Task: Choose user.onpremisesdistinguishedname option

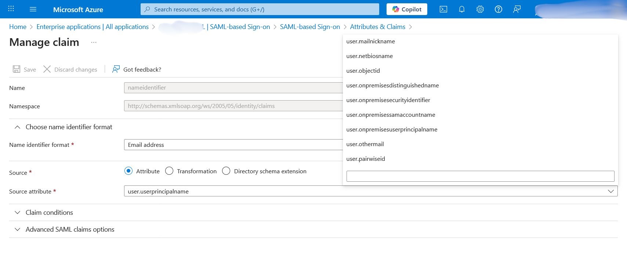Action: [480, 86]
